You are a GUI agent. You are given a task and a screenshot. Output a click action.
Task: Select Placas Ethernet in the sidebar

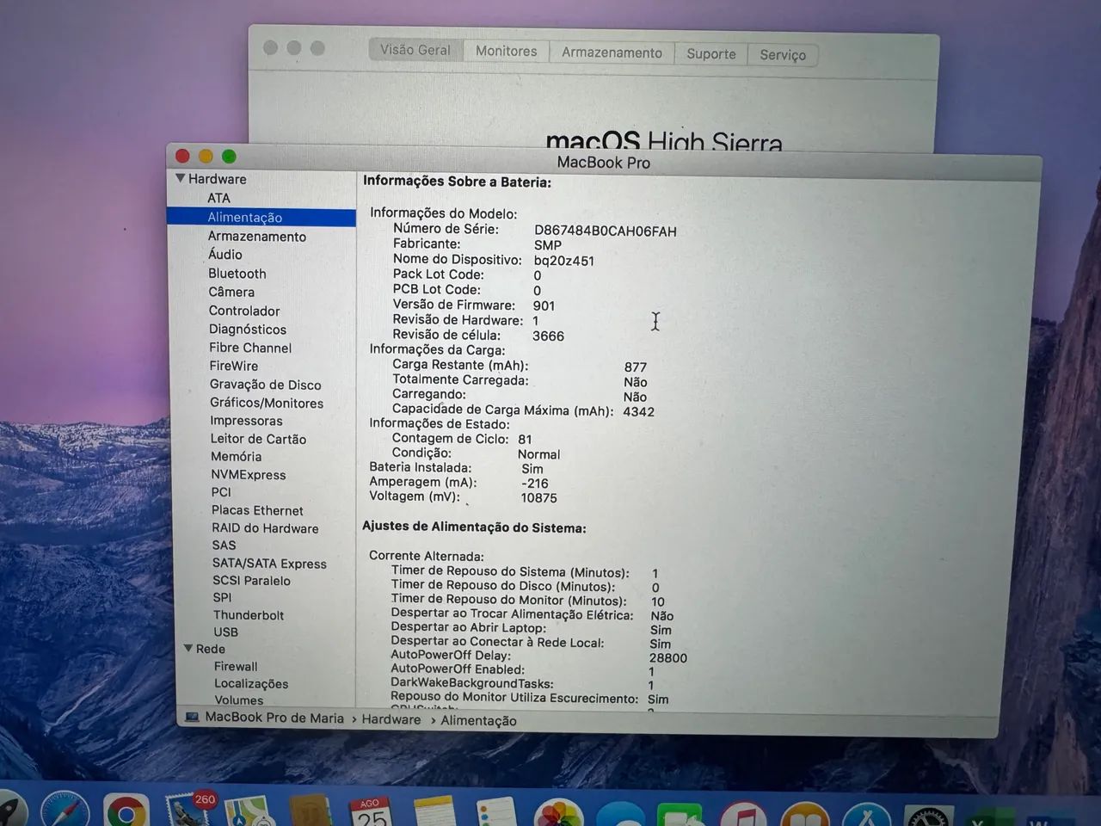[257, 510]
